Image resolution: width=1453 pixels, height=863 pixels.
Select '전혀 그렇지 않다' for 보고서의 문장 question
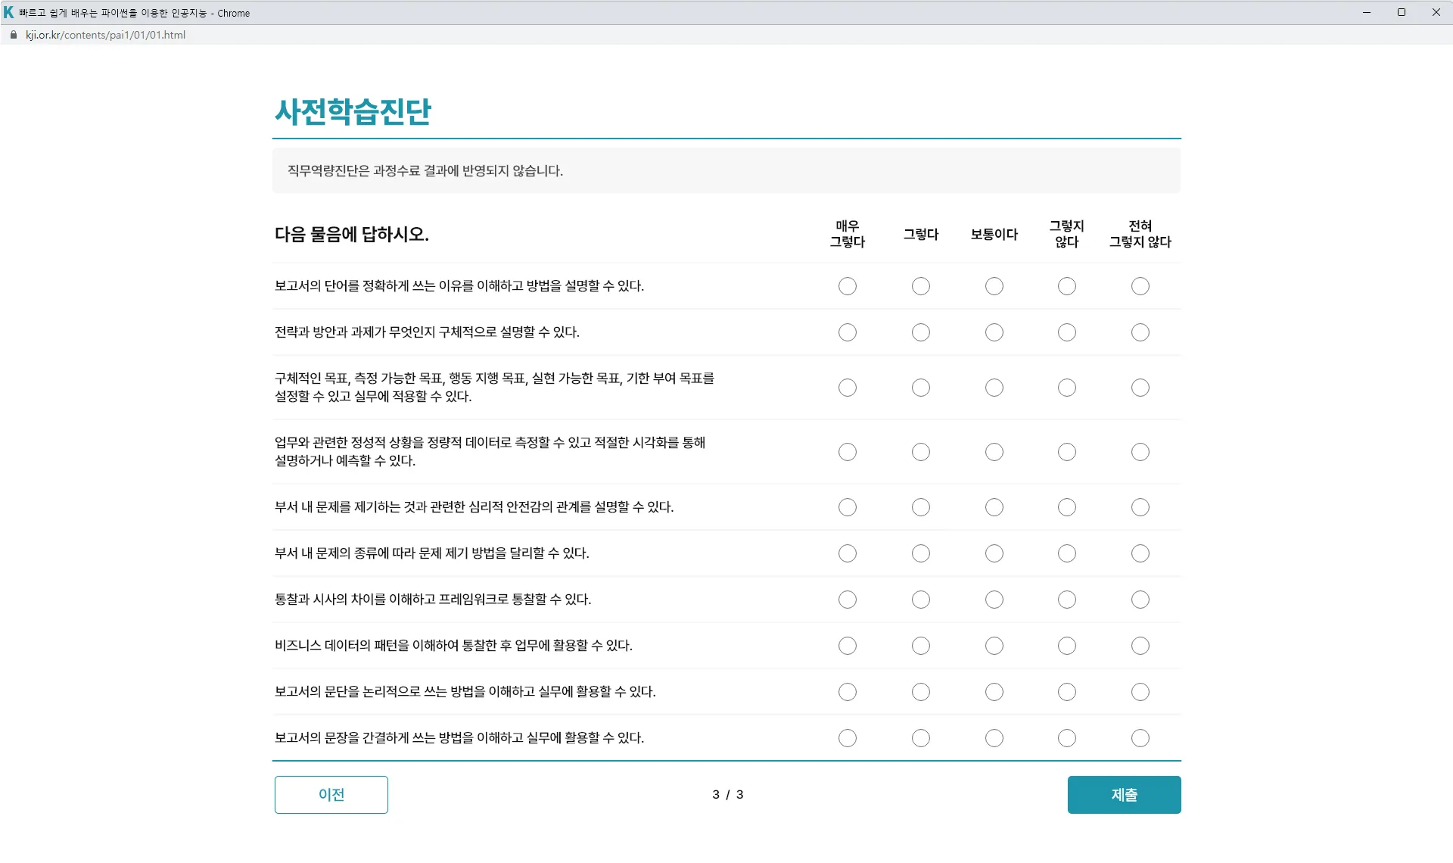coord(1140,738)
